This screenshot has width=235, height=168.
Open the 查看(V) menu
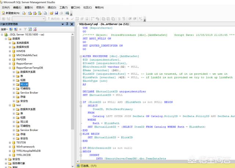click(x=29, y=7)
